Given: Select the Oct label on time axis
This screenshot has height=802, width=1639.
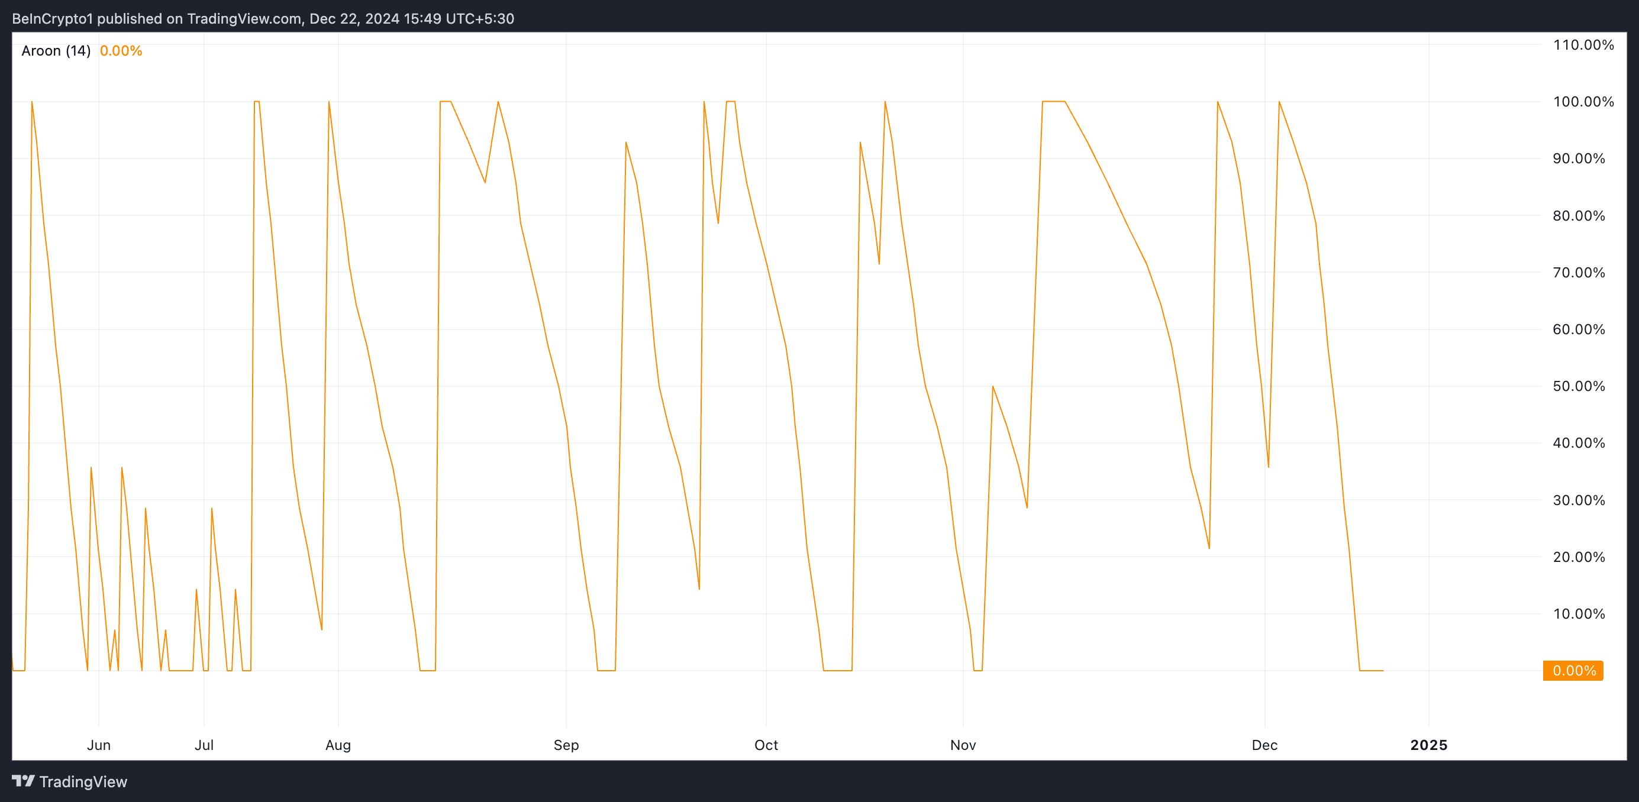Looking at the screenshot, I should coord(766,745).
